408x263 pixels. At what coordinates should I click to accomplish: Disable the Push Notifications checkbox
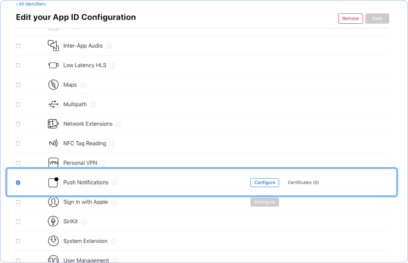click(18, 182)
